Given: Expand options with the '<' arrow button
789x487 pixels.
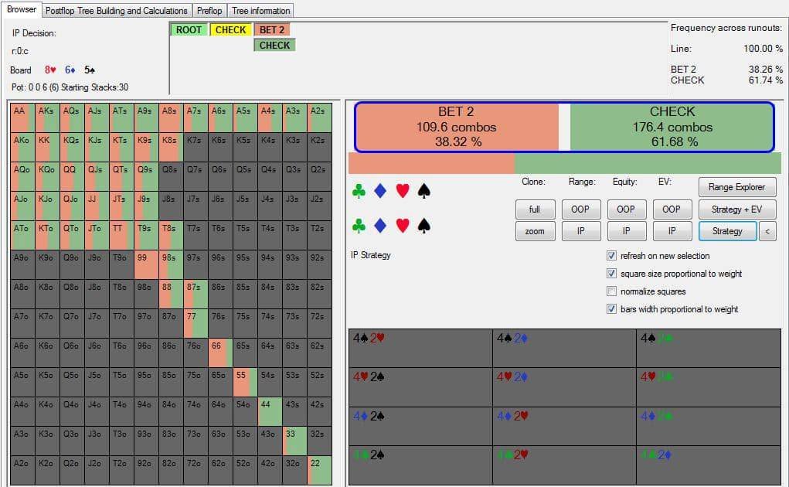Looking at the screenshot, I should pyautogui.click(x=767, y=231).
